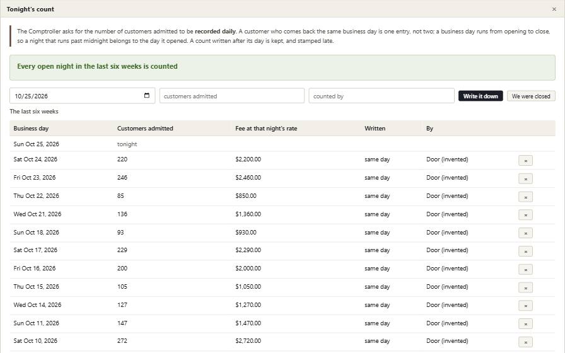
Task: Click the Write it down button
Action: (x=481, y=96)
